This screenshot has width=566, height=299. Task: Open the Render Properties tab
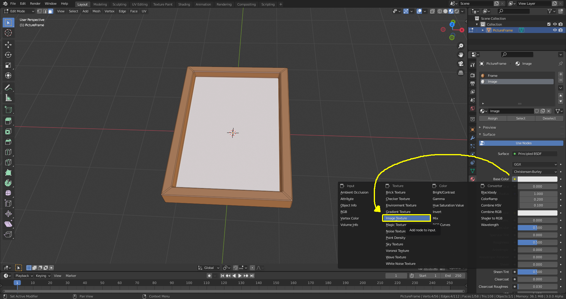tap(472, 75)
